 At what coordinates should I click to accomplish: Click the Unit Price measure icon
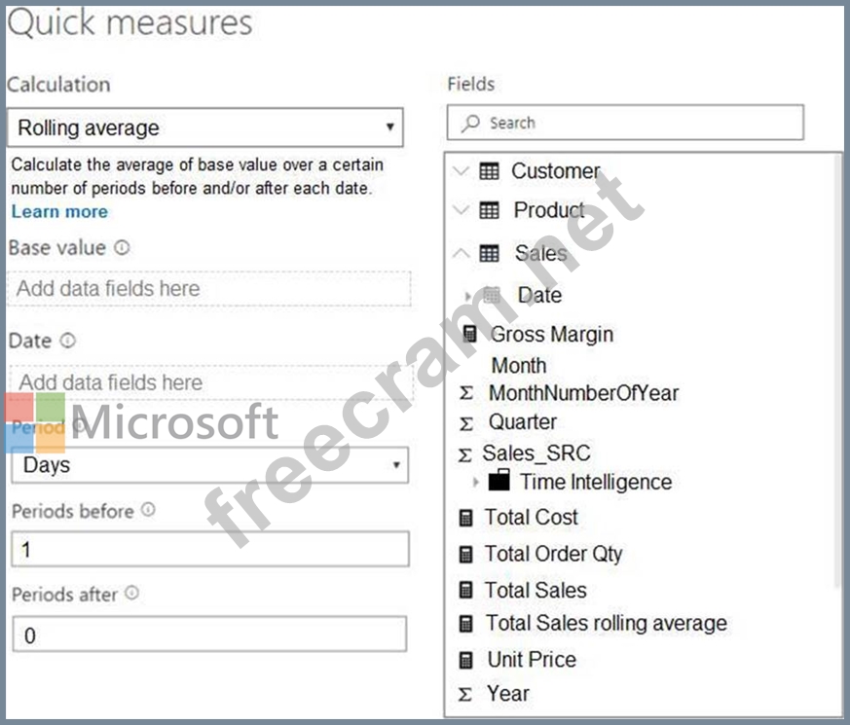[466, 660]
